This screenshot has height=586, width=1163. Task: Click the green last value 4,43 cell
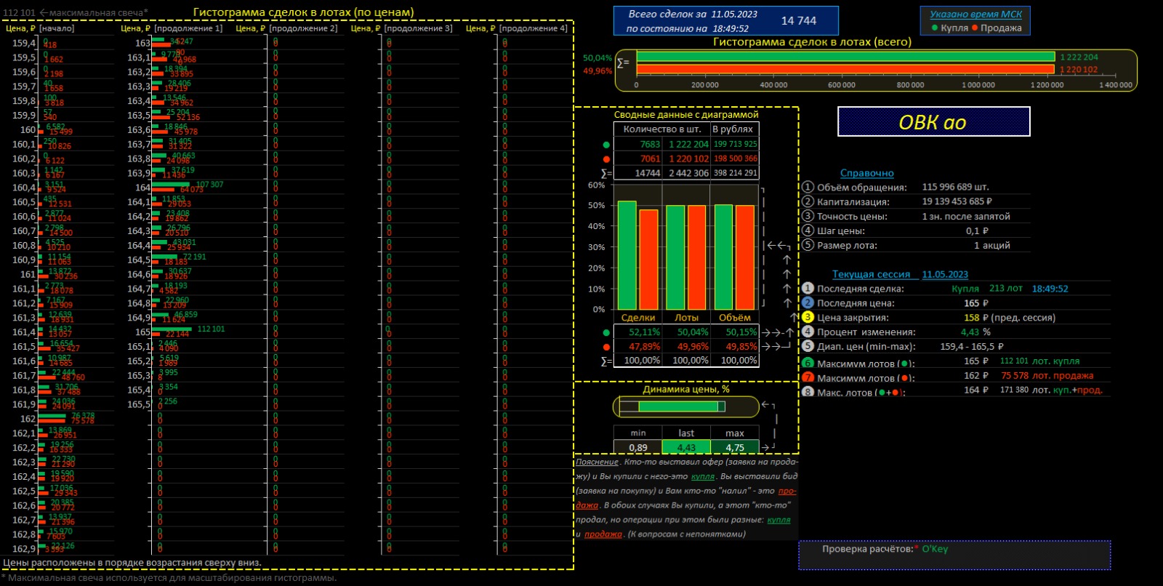click(x=686, y=447)
